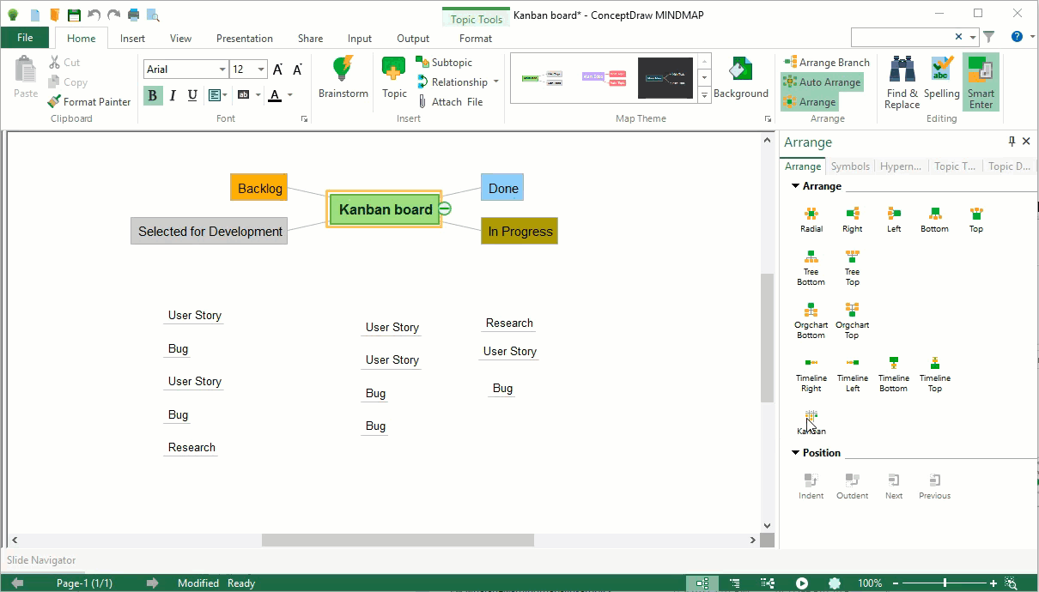Image resolution: width=1039 pixels, height=592 pixels.
Task: Click the Attach File paperclip
Action: pos(450,102)
